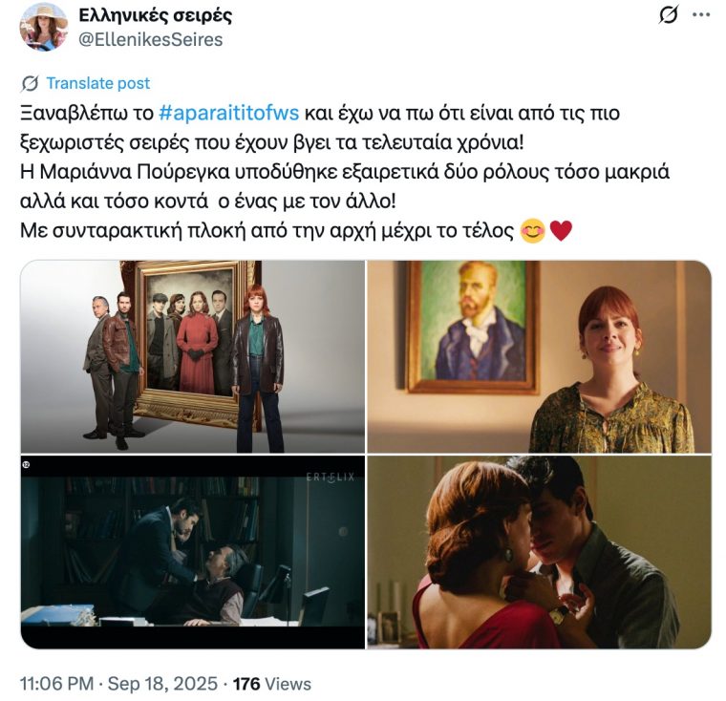The image size is (726, 701).
Task: Click the smiling face emoji in the post
Action: point(532,231)
